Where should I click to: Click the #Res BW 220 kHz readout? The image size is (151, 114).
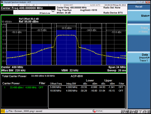coord(13,71)
